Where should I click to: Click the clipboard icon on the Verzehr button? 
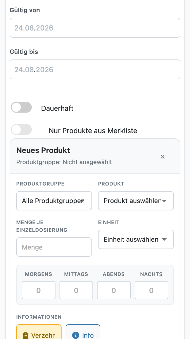tap(25, 335)
